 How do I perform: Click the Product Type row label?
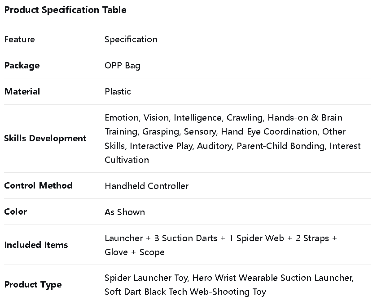point(33,284)
